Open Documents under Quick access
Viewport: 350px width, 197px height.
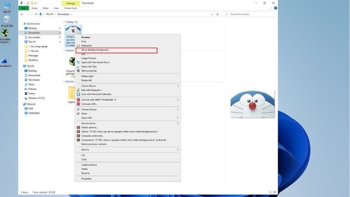tap(34, 37)
